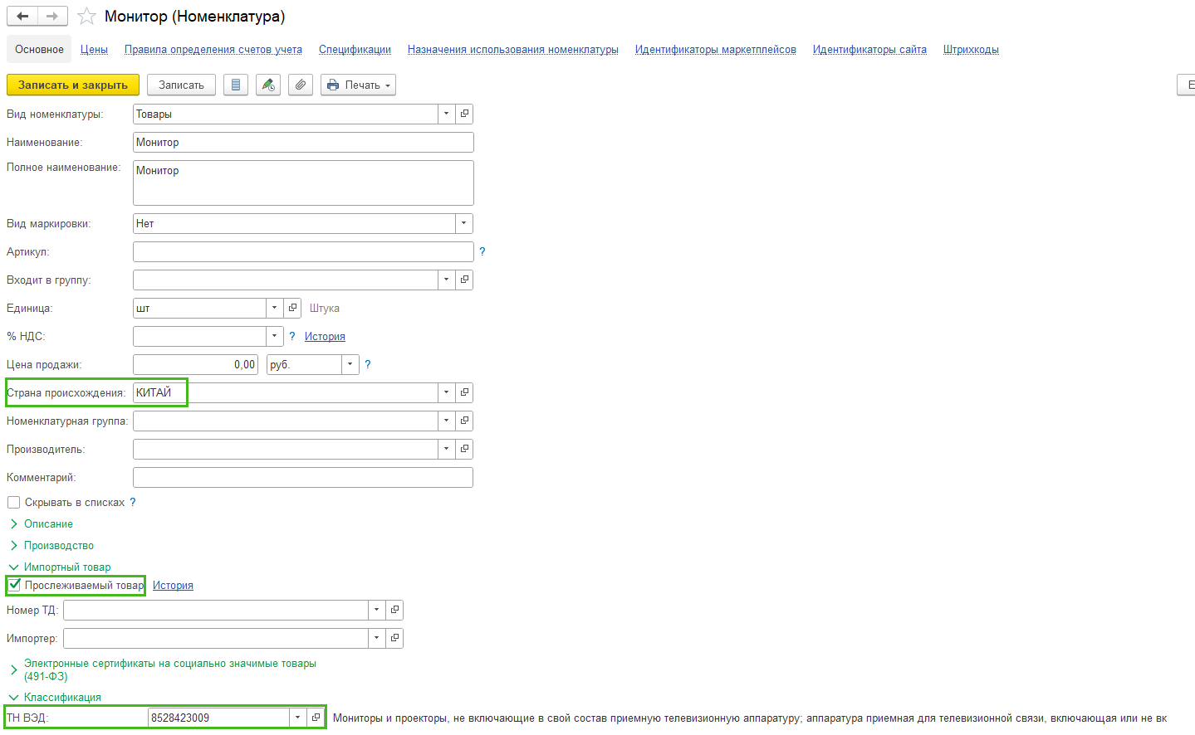Screen dimensions: 1195x735
Task: Open the Штрихкоды tab
Action: pos(971,49)
